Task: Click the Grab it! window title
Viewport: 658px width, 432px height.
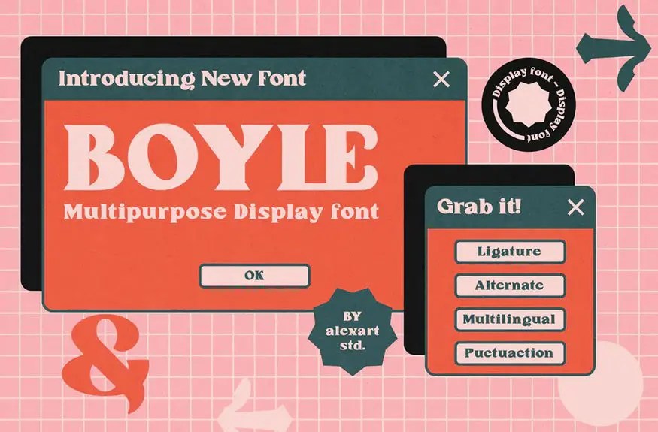Action: coord(478,207)
